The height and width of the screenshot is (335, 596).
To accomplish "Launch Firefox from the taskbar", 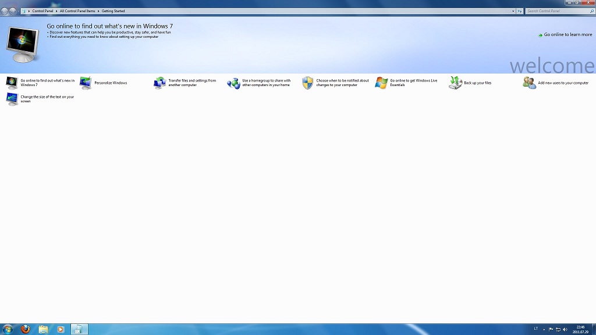I will [25, 329].
